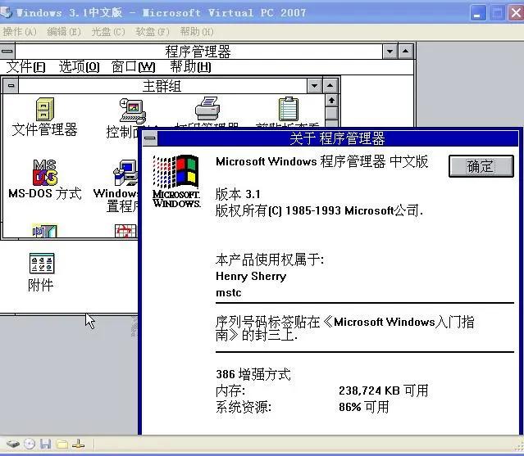Click the Virtual PC title bar app icon
The height and width of the screenshot is (456, 524).
[6, 12]
